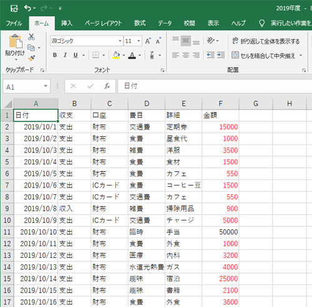Switch to the 校閲 tab

coord(189,23)
